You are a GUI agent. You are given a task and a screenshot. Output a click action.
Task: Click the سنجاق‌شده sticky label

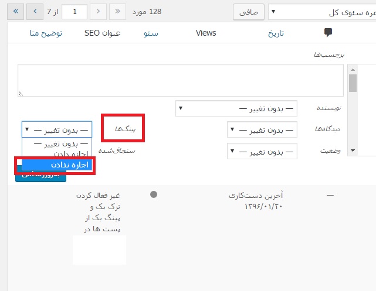pos(117,150)
